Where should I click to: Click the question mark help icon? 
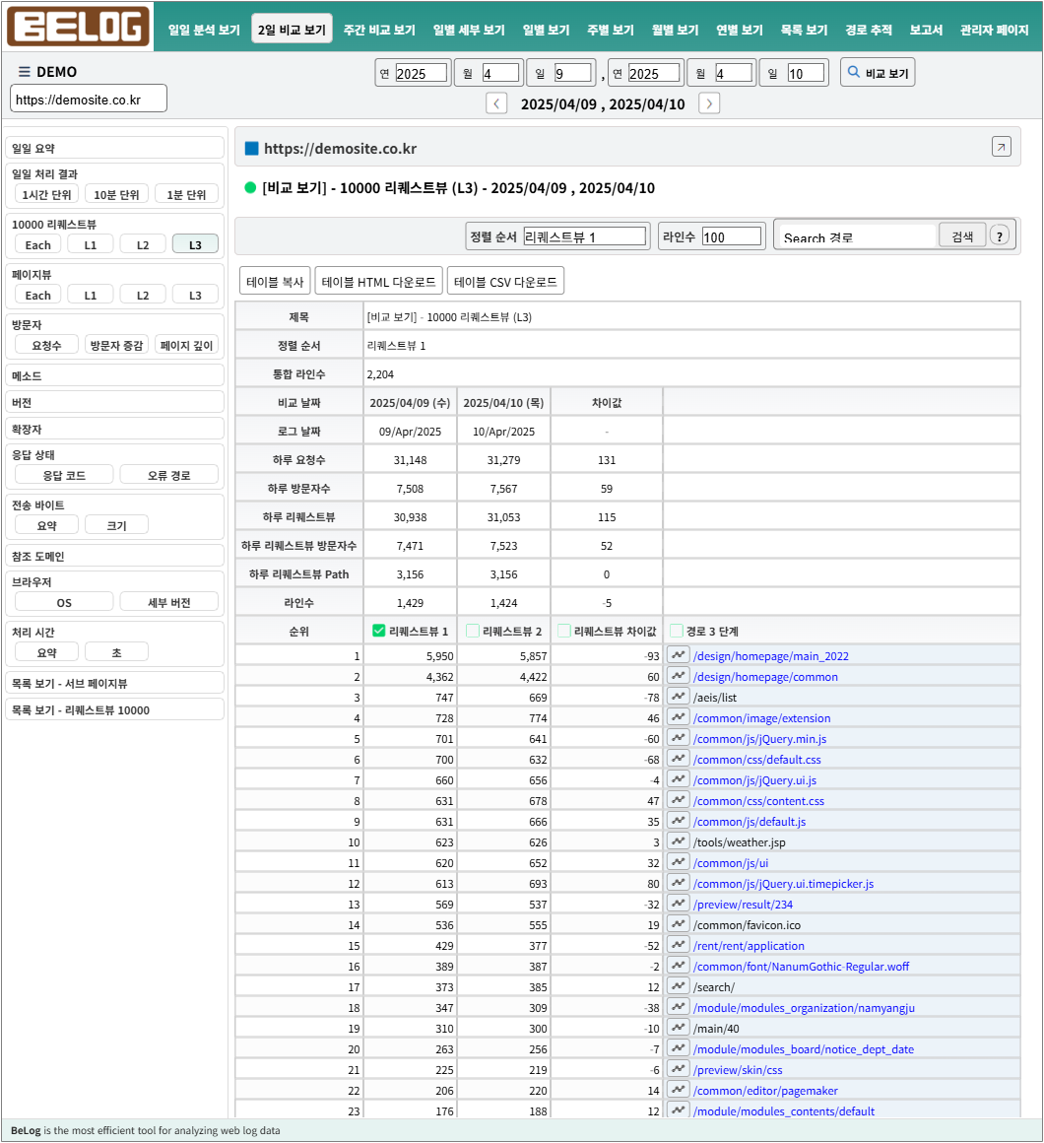1000,236
